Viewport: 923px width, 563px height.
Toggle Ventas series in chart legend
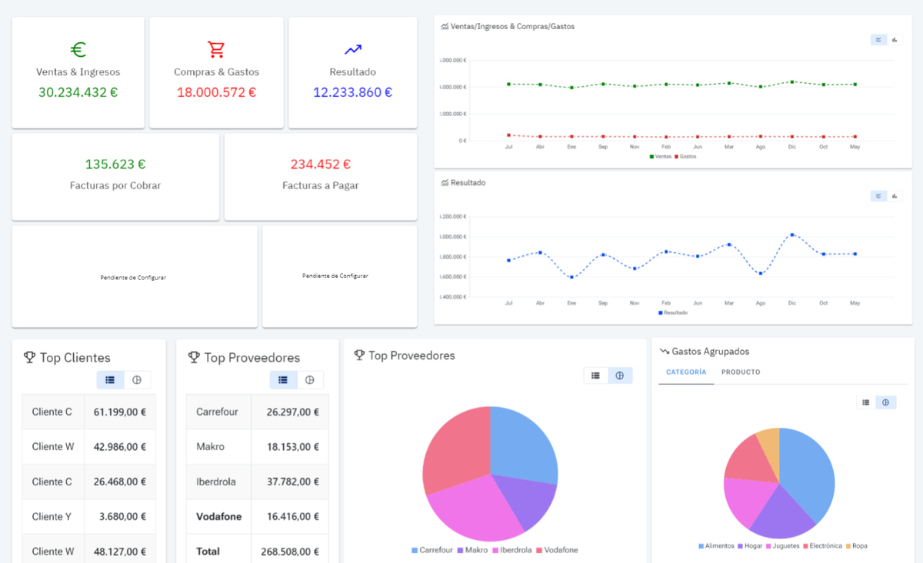click(659, 156)
